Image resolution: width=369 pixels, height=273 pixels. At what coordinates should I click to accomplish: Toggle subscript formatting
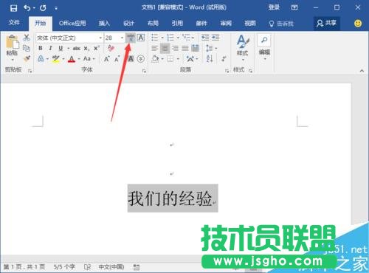tap(86, 48)
